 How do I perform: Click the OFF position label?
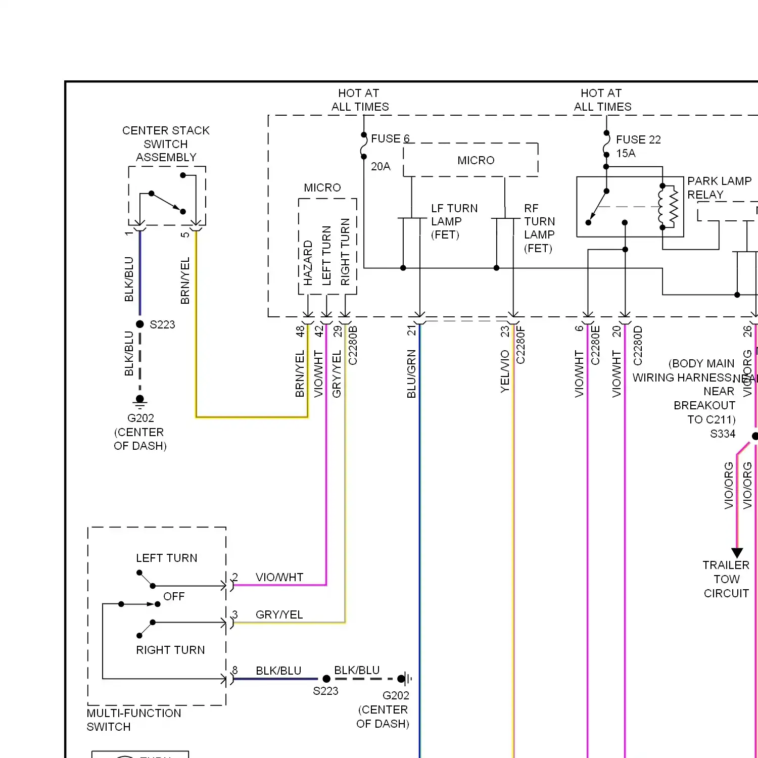(x=174, y=596)
